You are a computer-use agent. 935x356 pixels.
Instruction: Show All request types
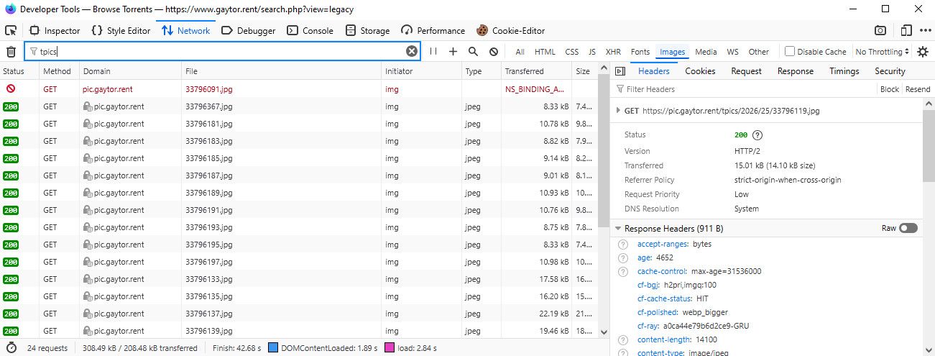(x=520, y=52)
